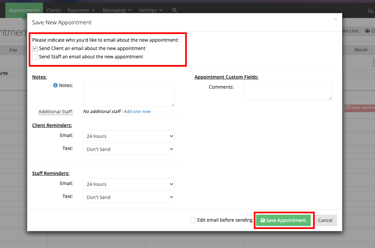Uncheck Send Client an email option

point(35,48)
